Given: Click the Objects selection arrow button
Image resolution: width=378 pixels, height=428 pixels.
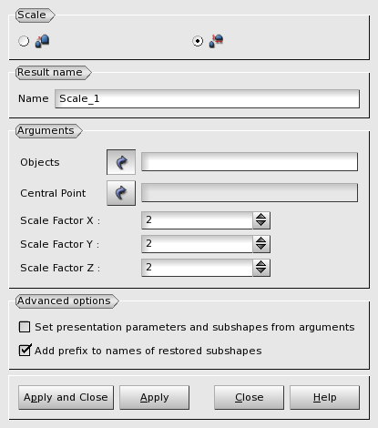Looking at the screenshot, I should pyautogui.click(x=121, y=162).
